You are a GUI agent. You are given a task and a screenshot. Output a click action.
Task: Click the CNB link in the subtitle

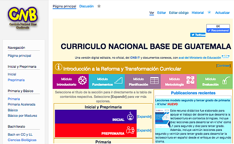click(133, 58)
